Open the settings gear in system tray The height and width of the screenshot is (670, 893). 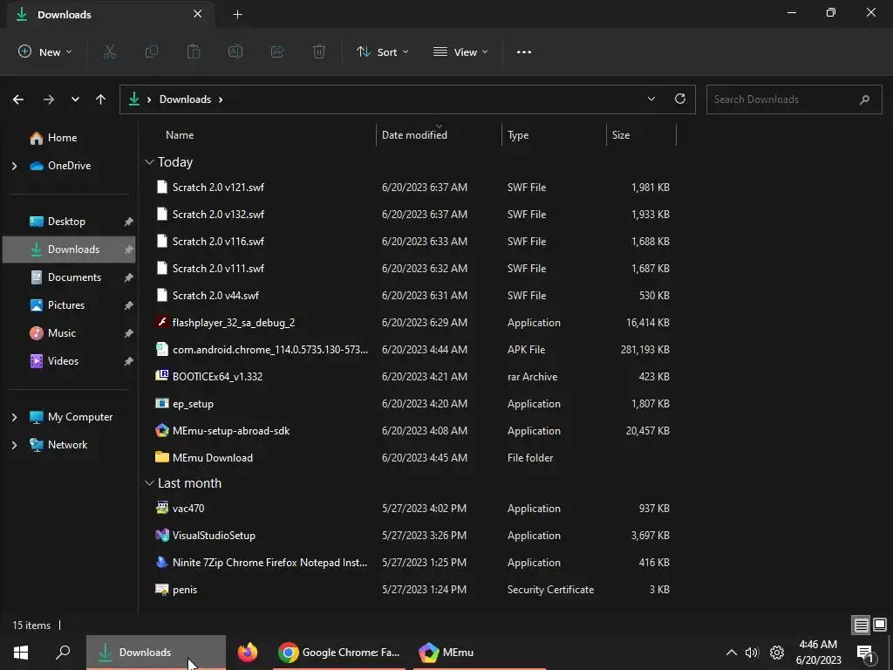point(777,653)
